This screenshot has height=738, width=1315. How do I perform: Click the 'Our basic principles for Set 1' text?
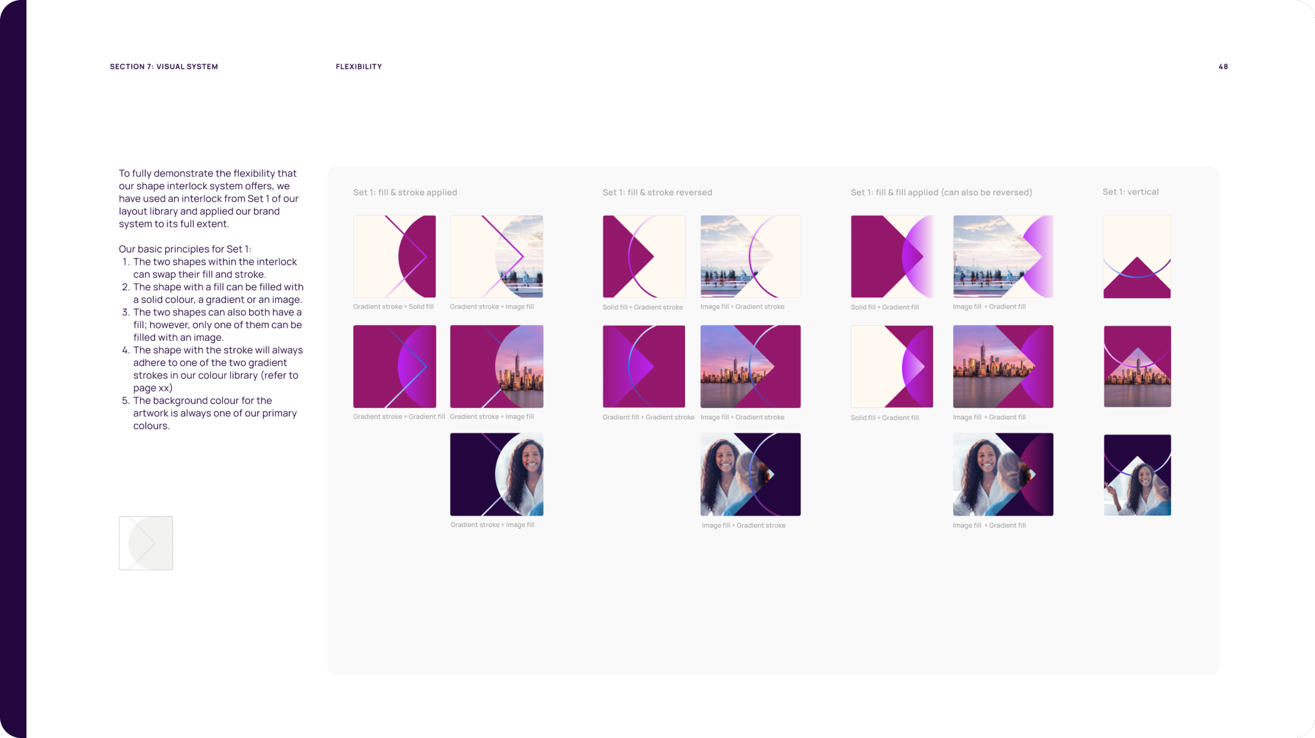pyautogui.click(x=185, y=249)
